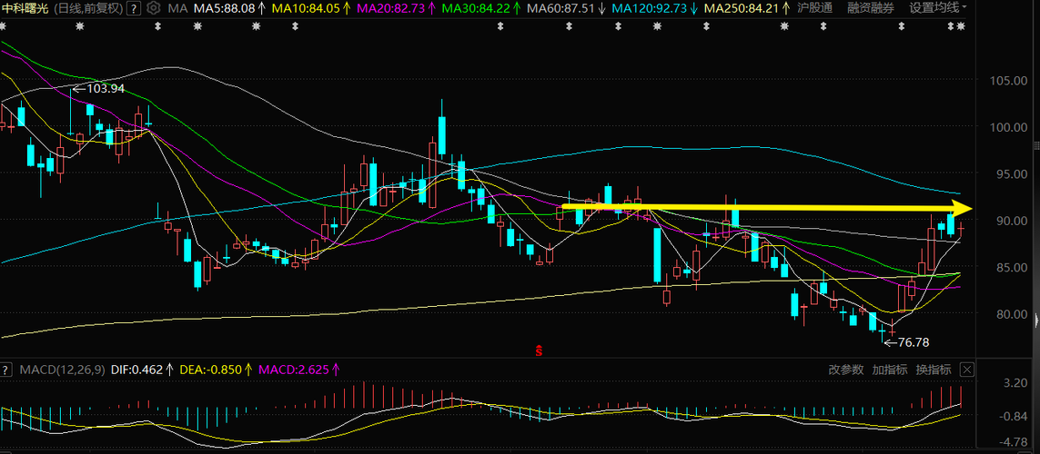The image size is (1040, 454).
Task: Click the DEA:-0.850 value
Action: pos(212,370)
